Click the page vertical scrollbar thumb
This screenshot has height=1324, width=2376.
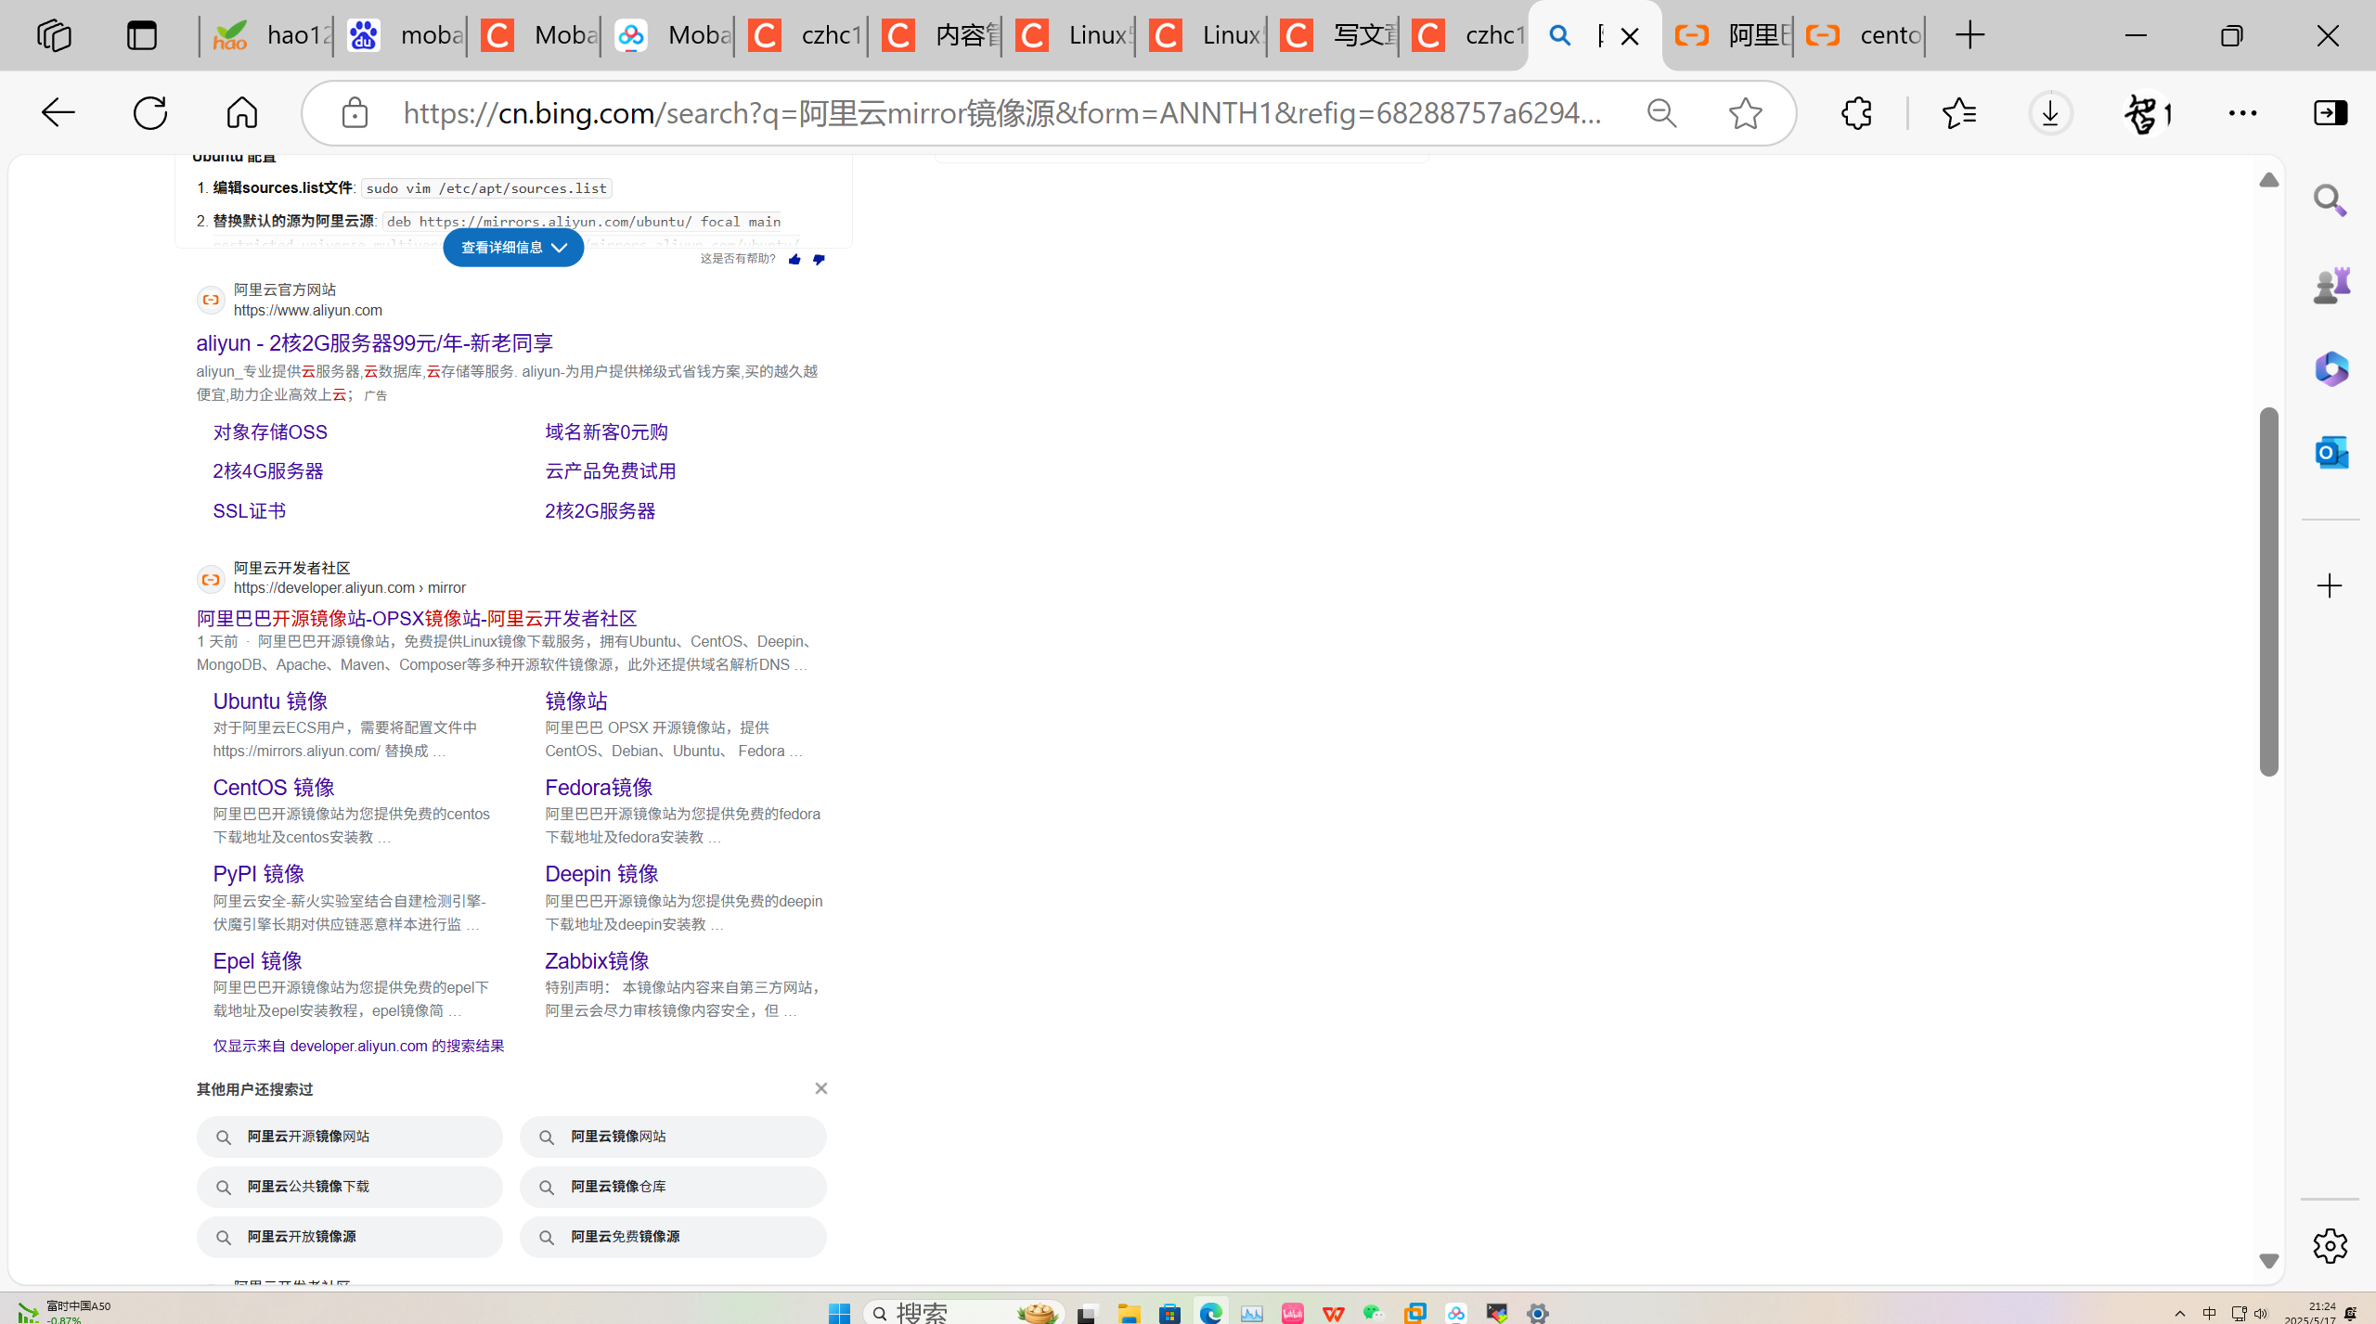click(2268, 591)
